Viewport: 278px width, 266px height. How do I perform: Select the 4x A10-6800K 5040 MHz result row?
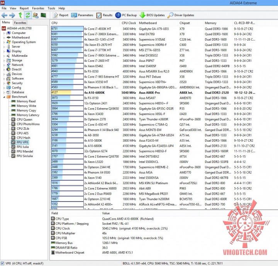tap(154, 93)
